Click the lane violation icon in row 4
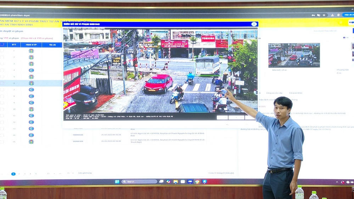 pos(31,70)
